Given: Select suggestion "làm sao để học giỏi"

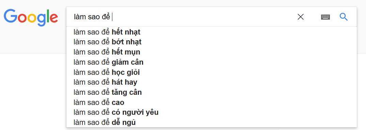Looking at the screenshot, I should coord(211,72).
